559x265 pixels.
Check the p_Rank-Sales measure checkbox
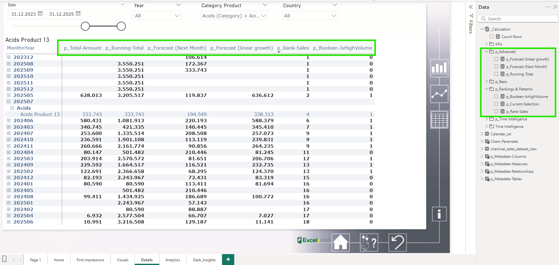tap(496, 111)
